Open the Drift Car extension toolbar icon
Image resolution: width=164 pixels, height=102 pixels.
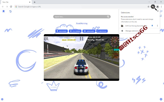click(x=153, y=7)
